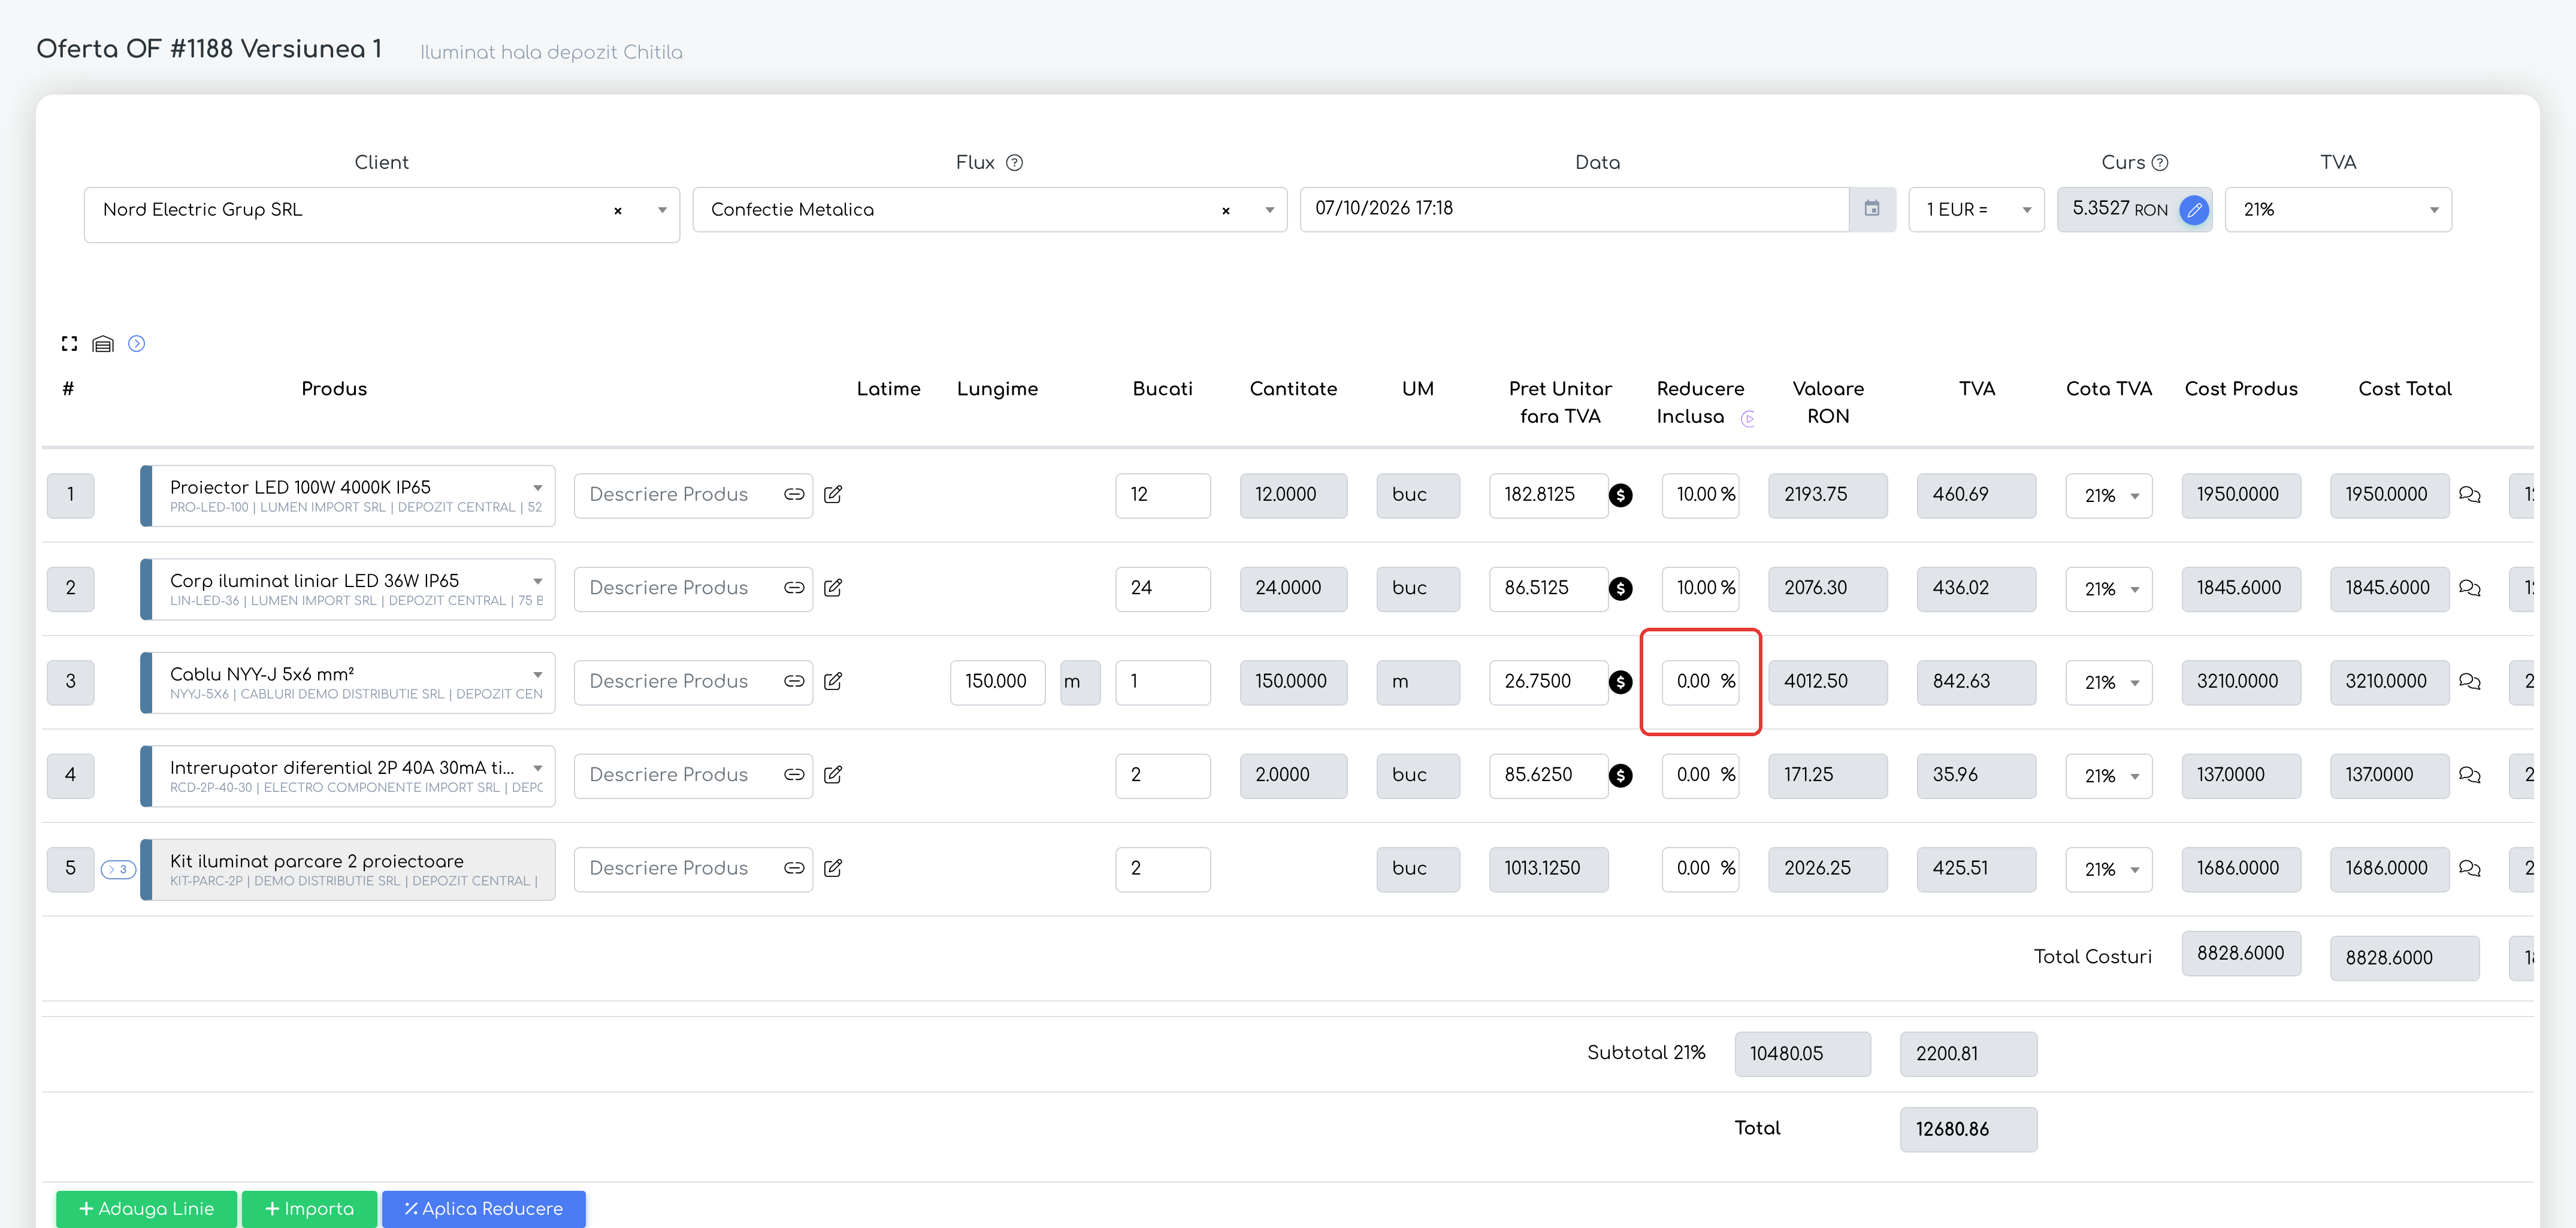Open Cota TVA dropdown for row 5
Image resolution: width=2576 pixels, height=1228 pixels.
click(x=2109, y=870)
